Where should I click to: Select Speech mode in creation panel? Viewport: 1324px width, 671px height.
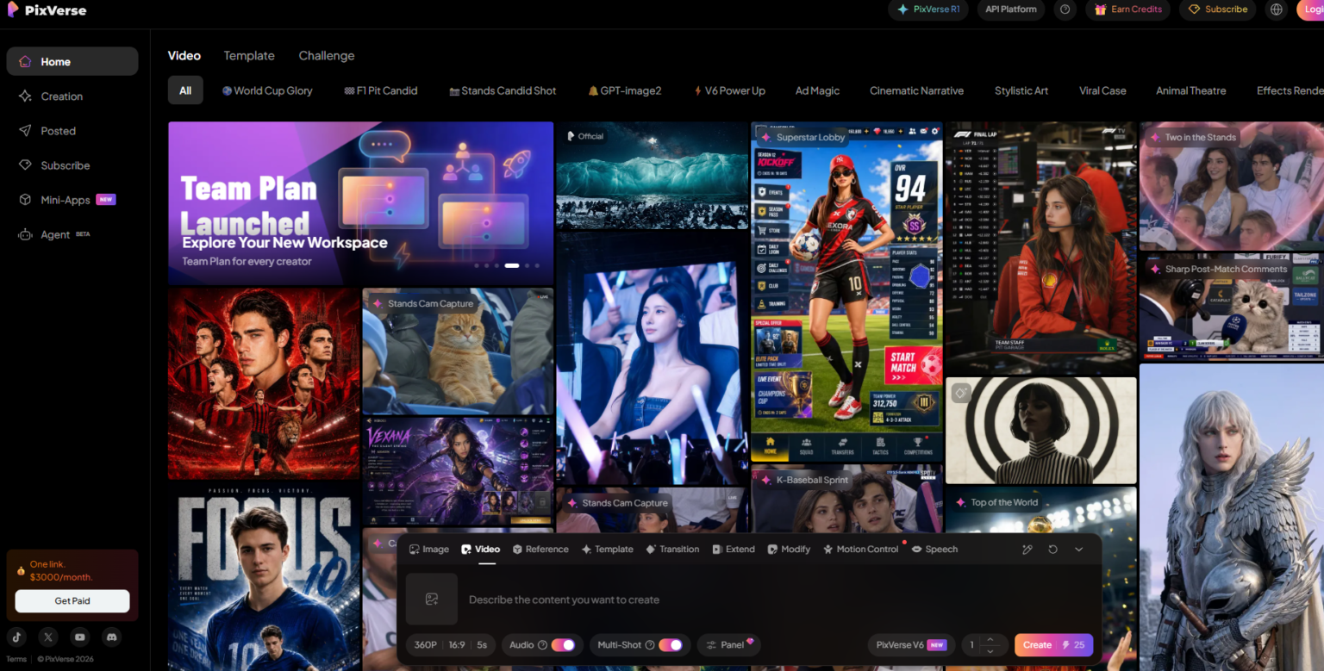(x=934, y=549)
